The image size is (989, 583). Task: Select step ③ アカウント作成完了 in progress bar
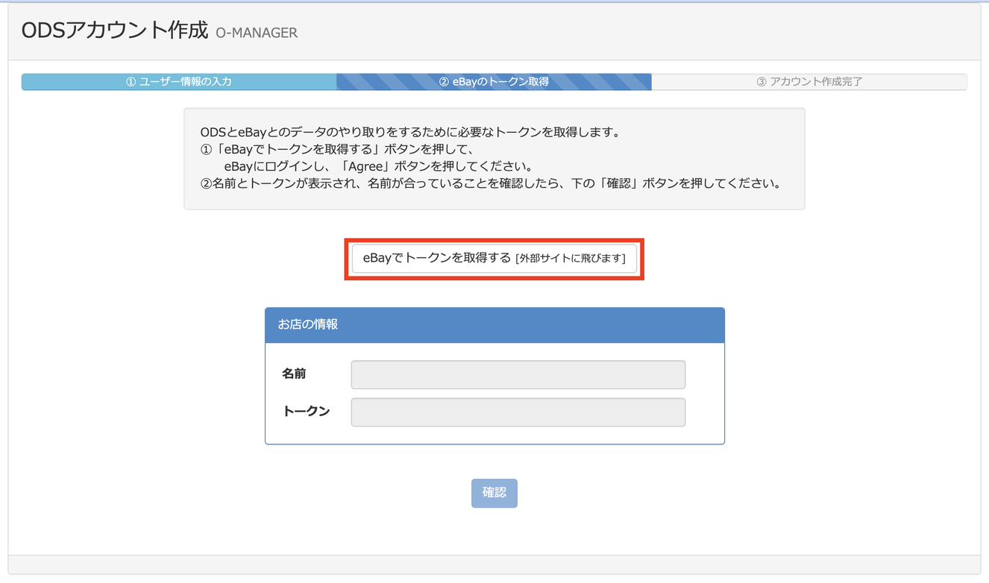pos(809,82)
